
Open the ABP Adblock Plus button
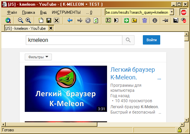click(184, 12)
